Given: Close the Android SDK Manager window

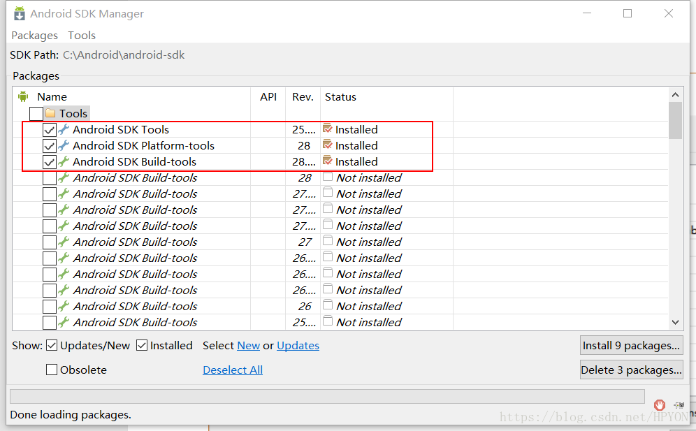Looking at the screenshot, I should click(x=669, y=13).
